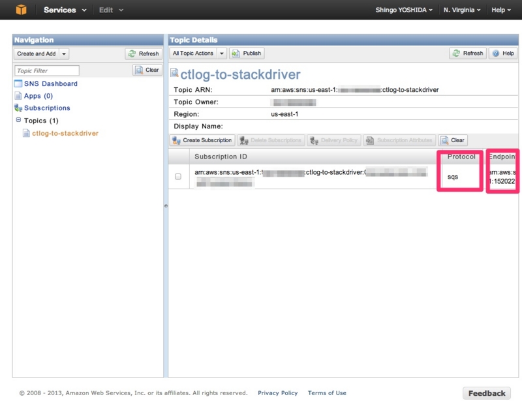
Task: Click the Topic Filter input field
Action: click(46, 70)
